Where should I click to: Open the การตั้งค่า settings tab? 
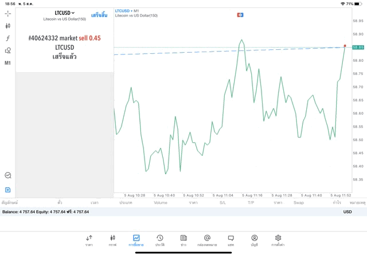(278, 241)
